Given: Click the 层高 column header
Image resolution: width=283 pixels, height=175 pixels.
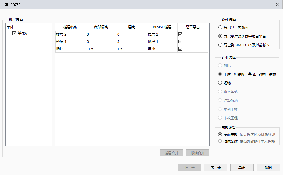Looking at the screenshot, I should pyautogui.click(x=132, y=27).
